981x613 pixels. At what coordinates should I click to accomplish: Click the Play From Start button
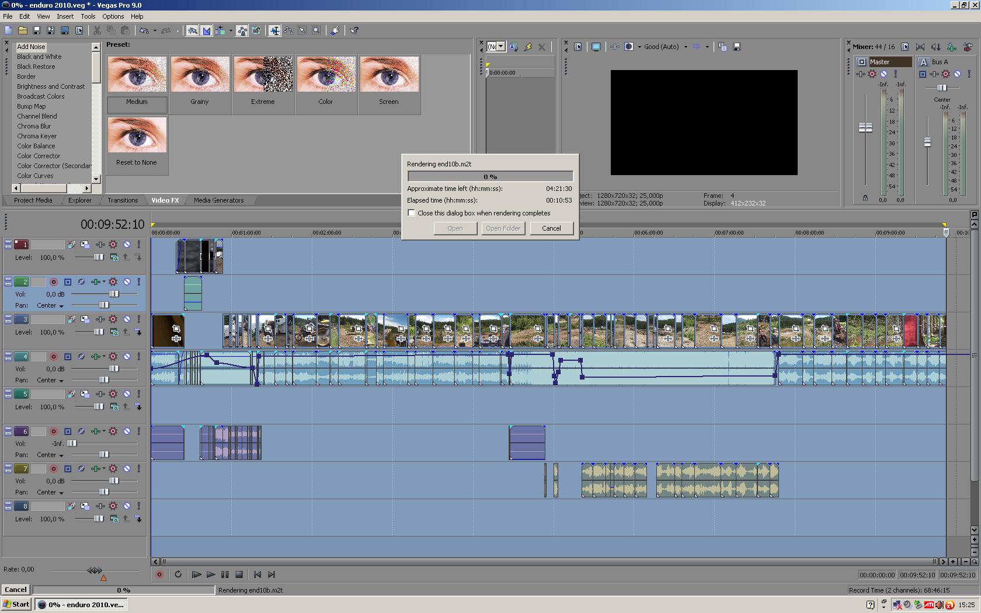click(x=196, y=574)
